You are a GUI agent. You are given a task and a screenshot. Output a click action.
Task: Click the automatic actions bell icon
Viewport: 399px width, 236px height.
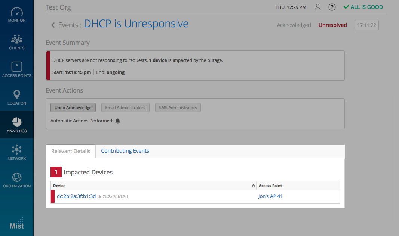click(118, 121)
